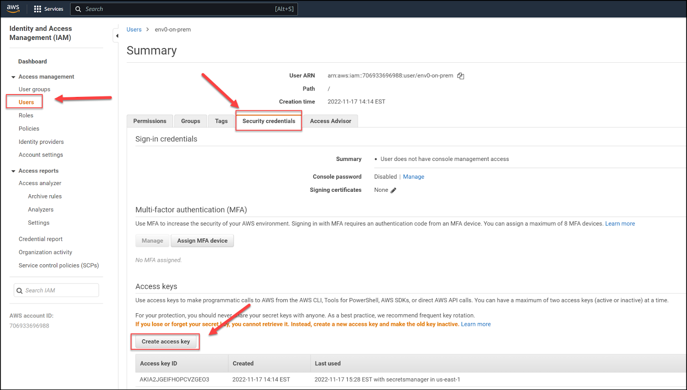687x390 pixels.
Task: Click the Create access key button
Action: click(x=166, y=342)
